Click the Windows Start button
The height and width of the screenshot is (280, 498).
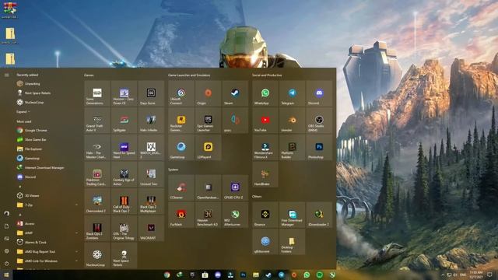coord(6,275)
